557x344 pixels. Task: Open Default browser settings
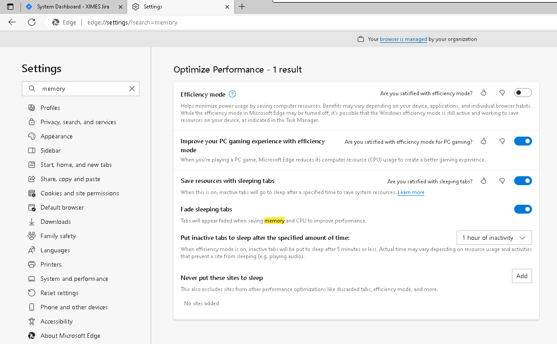pos(62,207)
